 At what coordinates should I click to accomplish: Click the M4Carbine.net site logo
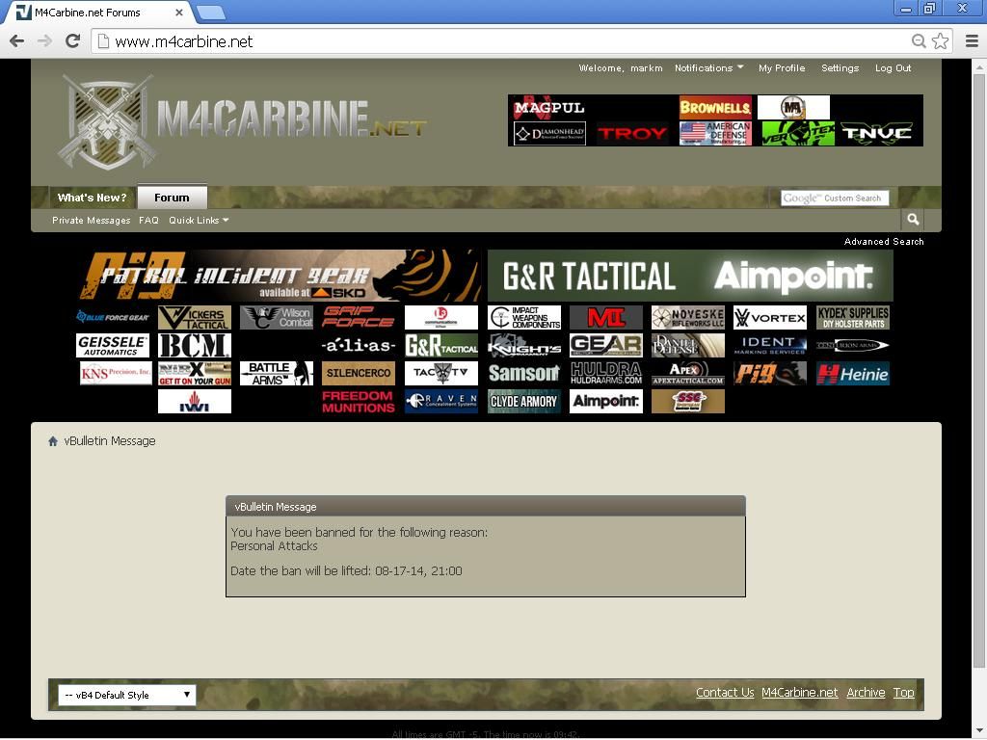click(x=241, y=120)
